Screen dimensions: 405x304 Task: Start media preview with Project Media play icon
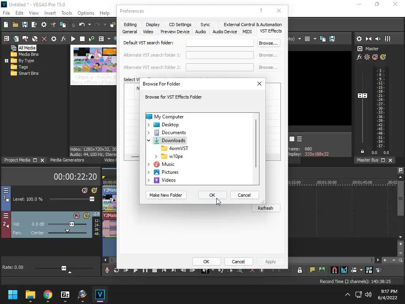[x=73, y=39]
